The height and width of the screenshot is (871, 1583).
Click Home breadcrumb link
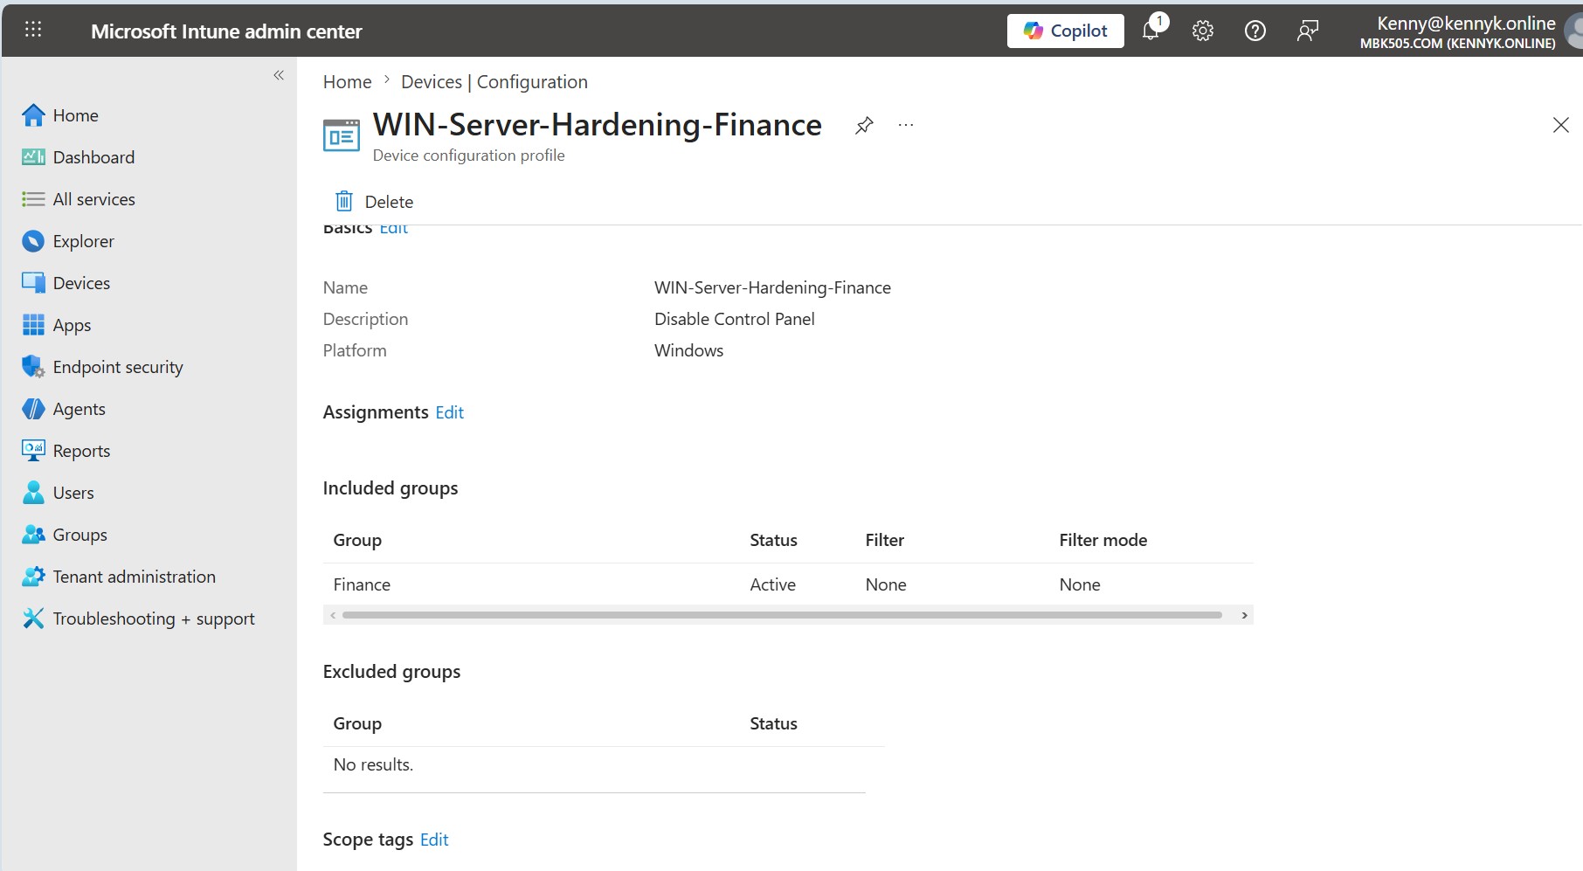click(347, 82)
